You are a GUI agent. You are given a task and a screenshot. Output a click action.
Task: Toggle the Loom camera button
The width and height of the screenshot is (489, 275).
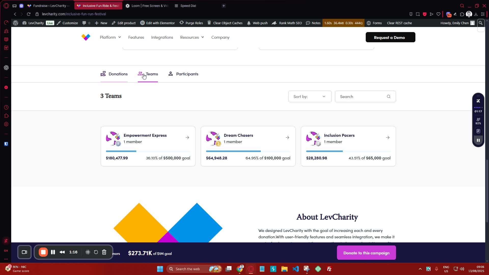tap(24, 252)
